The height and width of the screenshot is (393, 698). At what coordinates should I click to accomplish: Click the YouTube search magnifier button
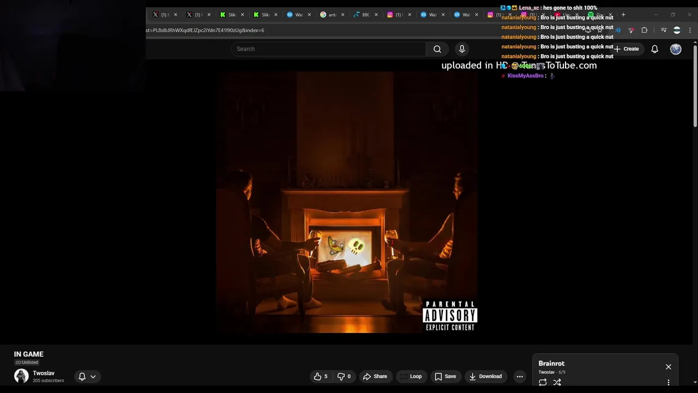437,49
